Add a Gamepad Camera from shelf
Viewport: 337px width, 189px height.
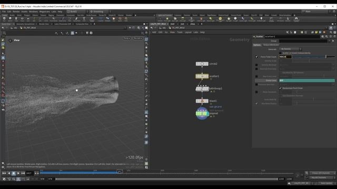pos(296,19)
